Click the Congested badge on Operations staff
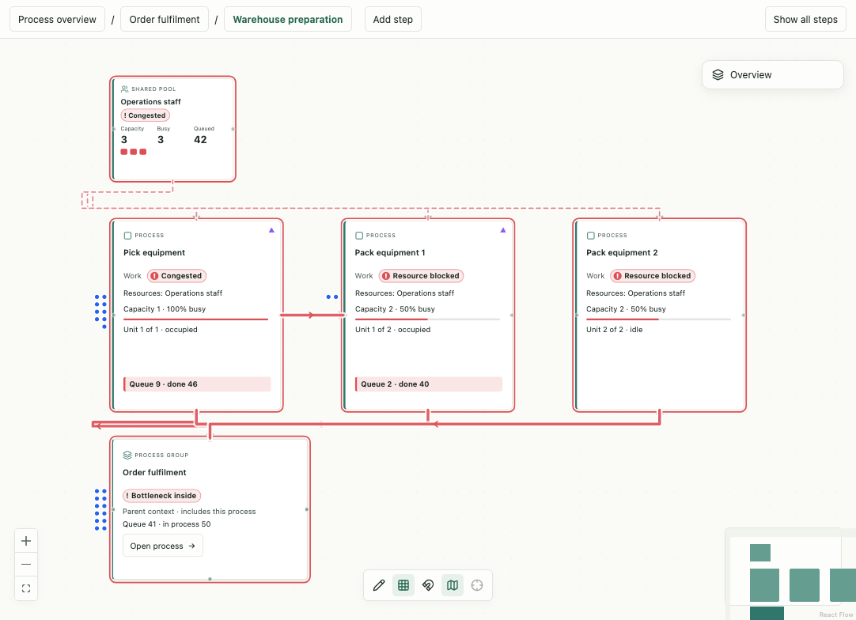Viewport: 856px width, 620px height. pyautogui.click(x=146, y=115)
